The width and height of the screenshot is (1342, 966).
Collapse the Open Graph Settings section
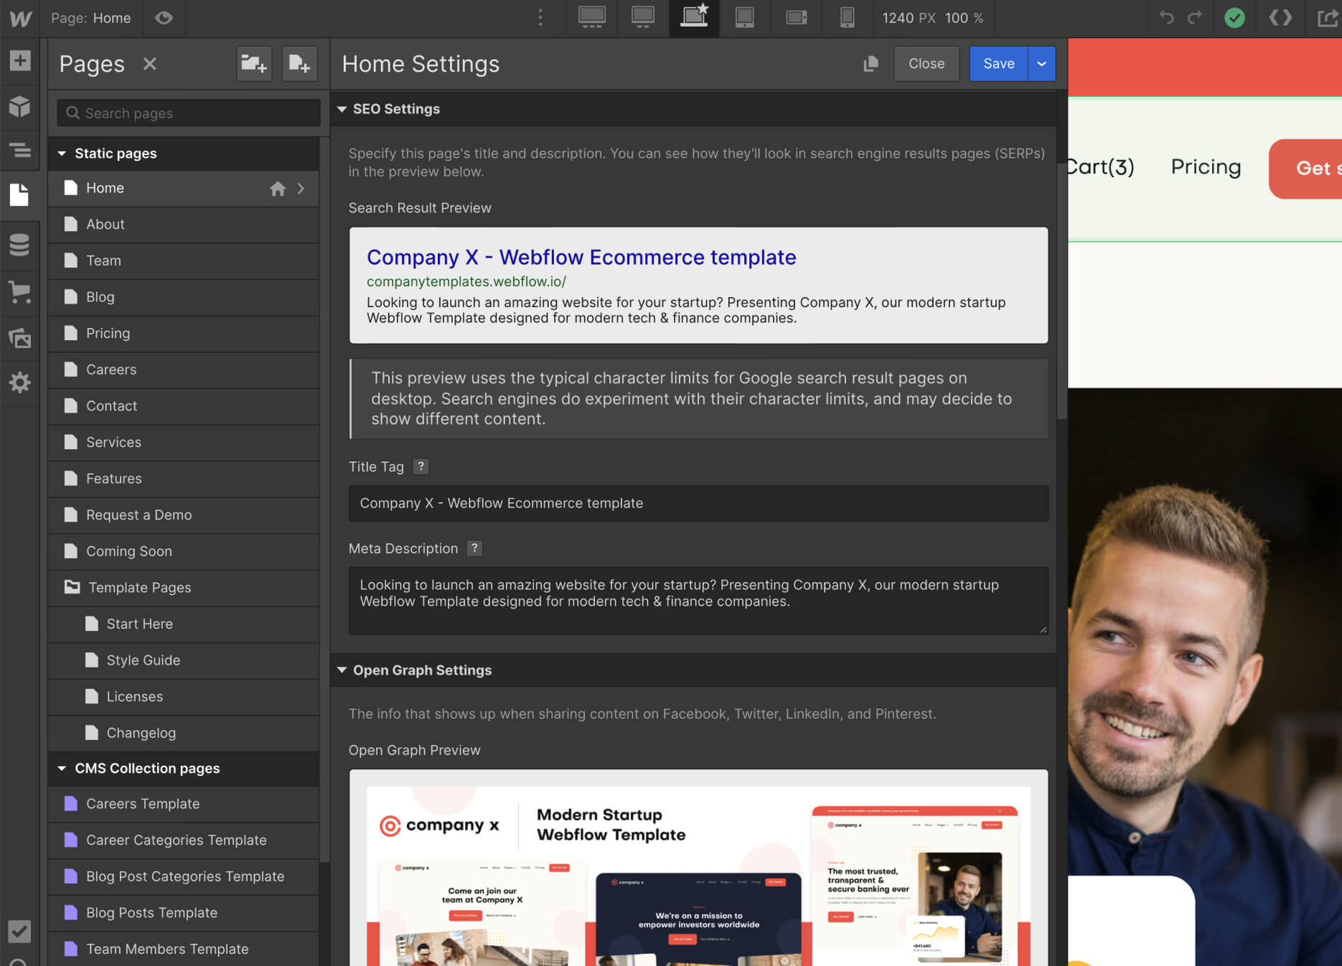pos(342,670)
